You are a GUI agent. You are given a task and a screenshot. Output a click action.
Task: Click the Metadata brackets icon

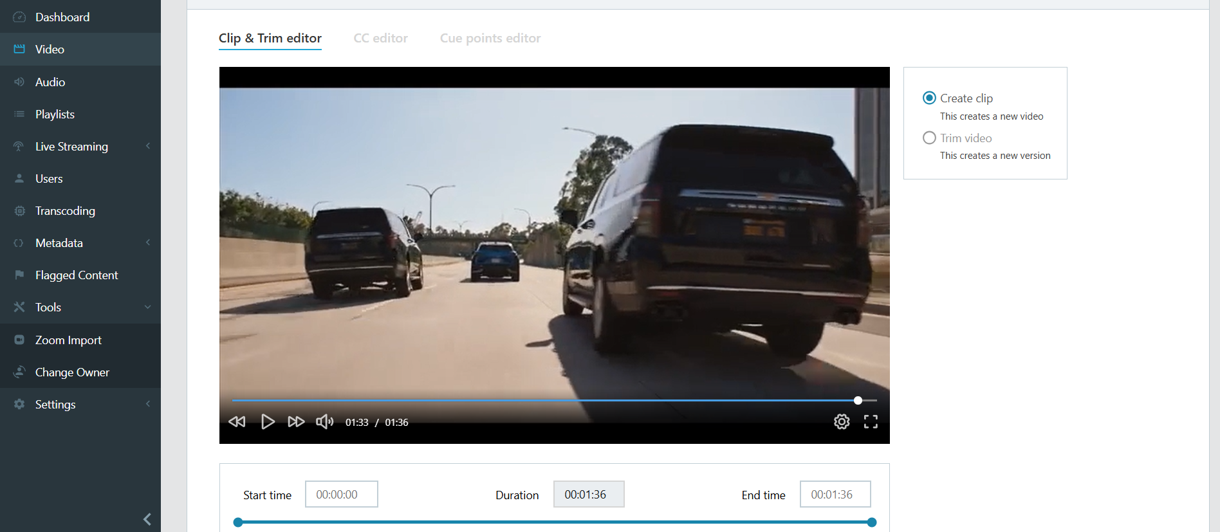pos(19,243)
